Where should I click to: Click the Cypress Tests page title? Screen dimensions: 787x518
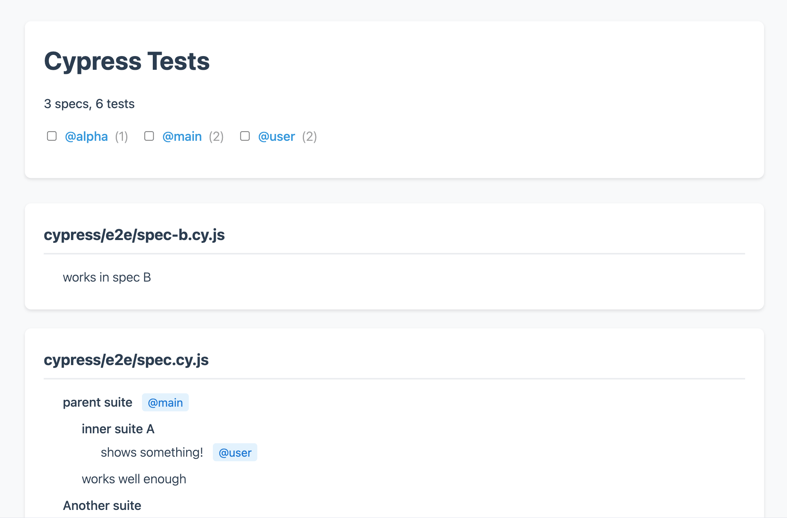127,61
